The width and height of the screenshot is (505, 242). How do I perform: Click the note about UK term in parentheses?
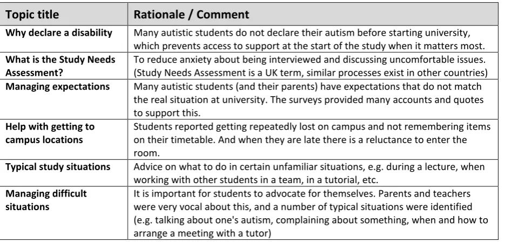[311, 73]
